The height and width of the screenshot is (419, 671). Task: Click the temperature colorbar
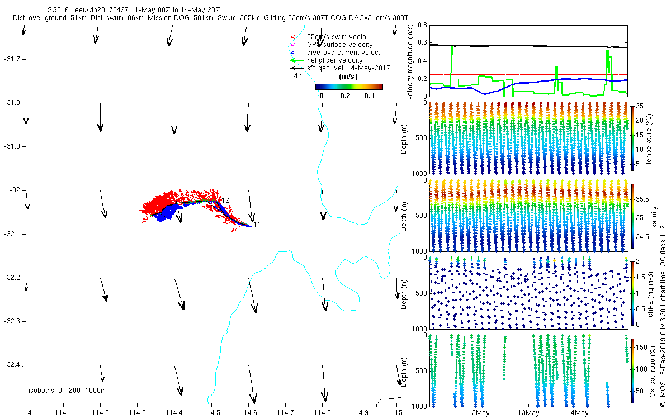click(x=632, y=137)
